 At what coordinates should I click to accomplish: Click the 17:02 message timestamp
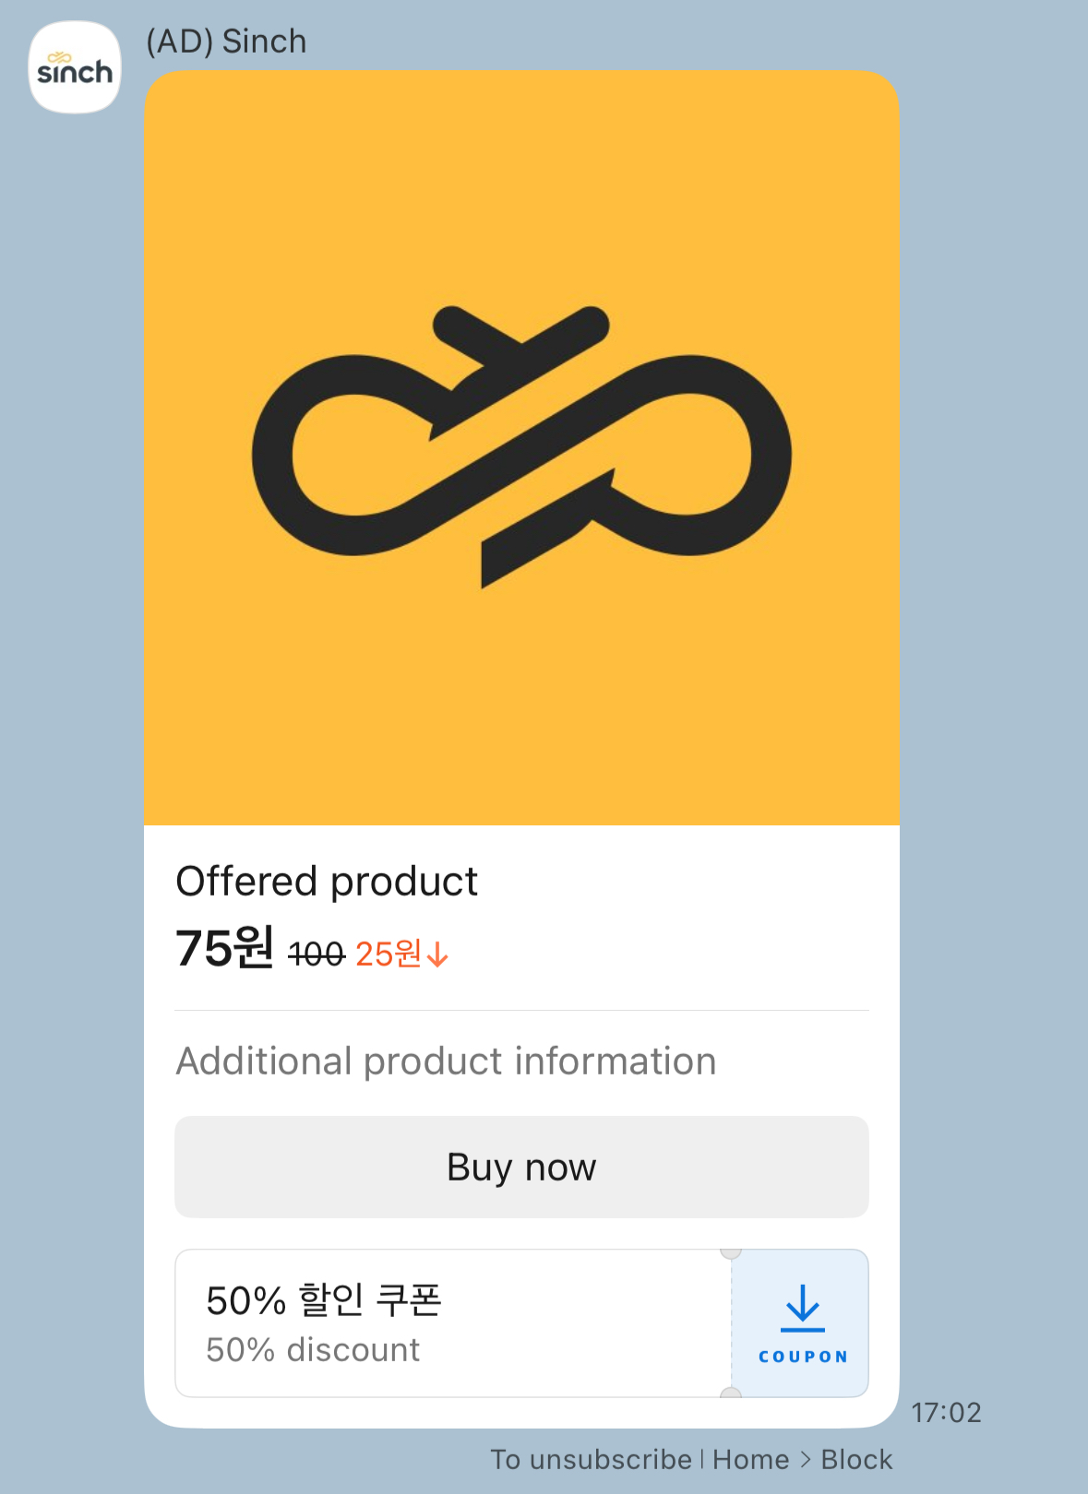[x=946, y=1413]
